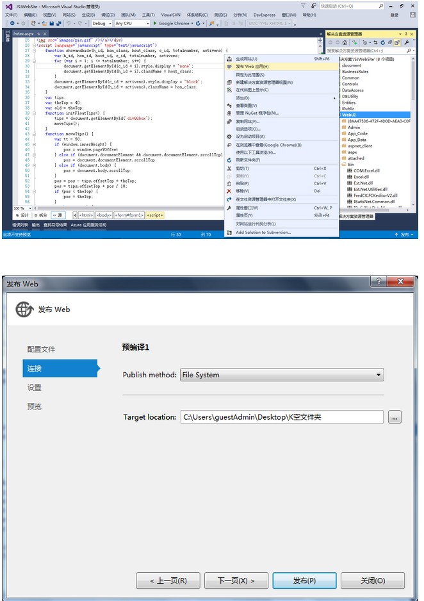Select 管理 NuGet 程序包(N) menu entry
424x601 pixels.
click(x=282, y=113)
